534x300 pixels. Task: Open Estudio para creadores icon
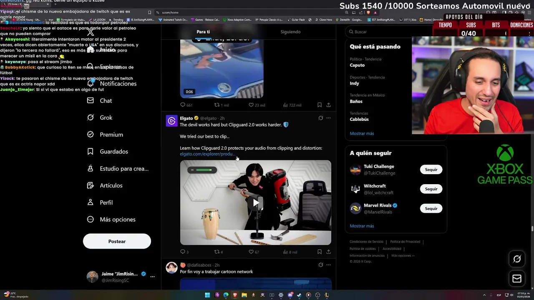point(90,168)
